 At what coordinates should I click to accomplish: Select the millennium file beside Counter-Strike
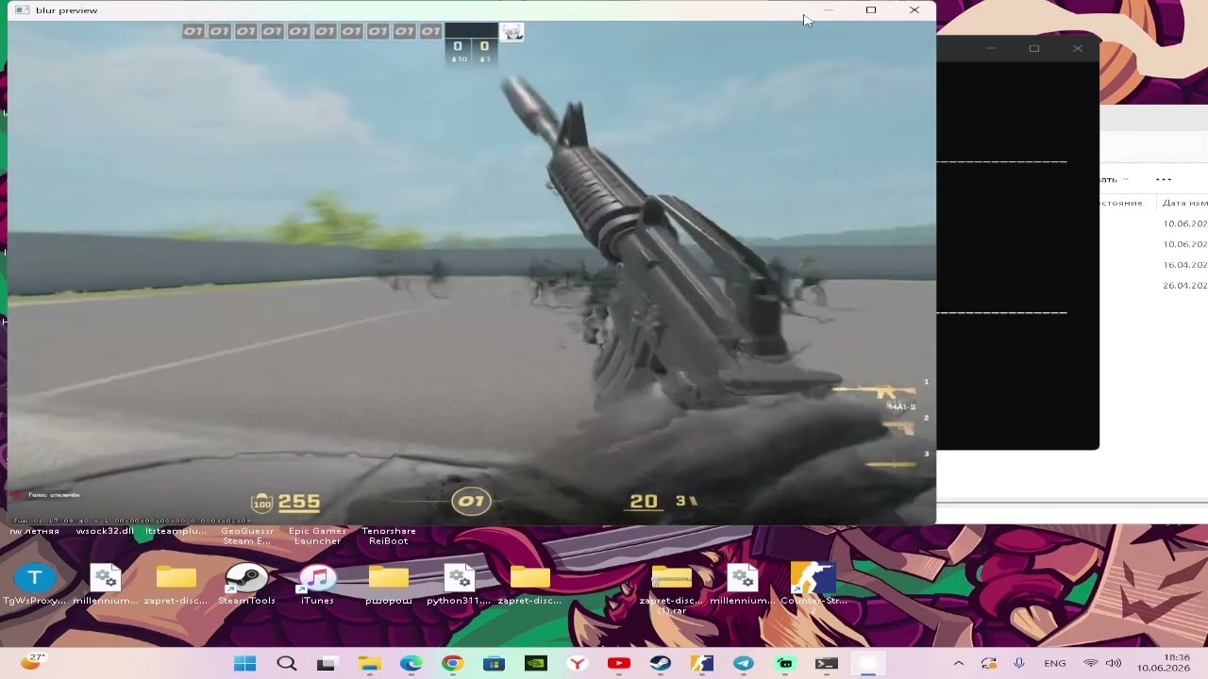tap(743, 585)
